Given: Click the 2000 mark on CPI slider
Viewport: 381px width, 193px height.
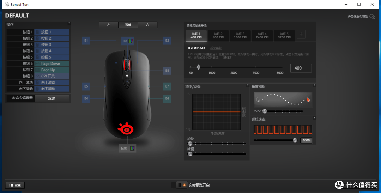Looking at the screenshot, I should tap(234, 73).
